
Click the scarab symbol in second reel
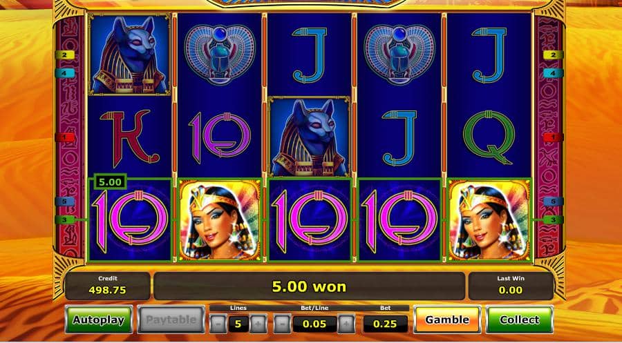click(220, 55)
